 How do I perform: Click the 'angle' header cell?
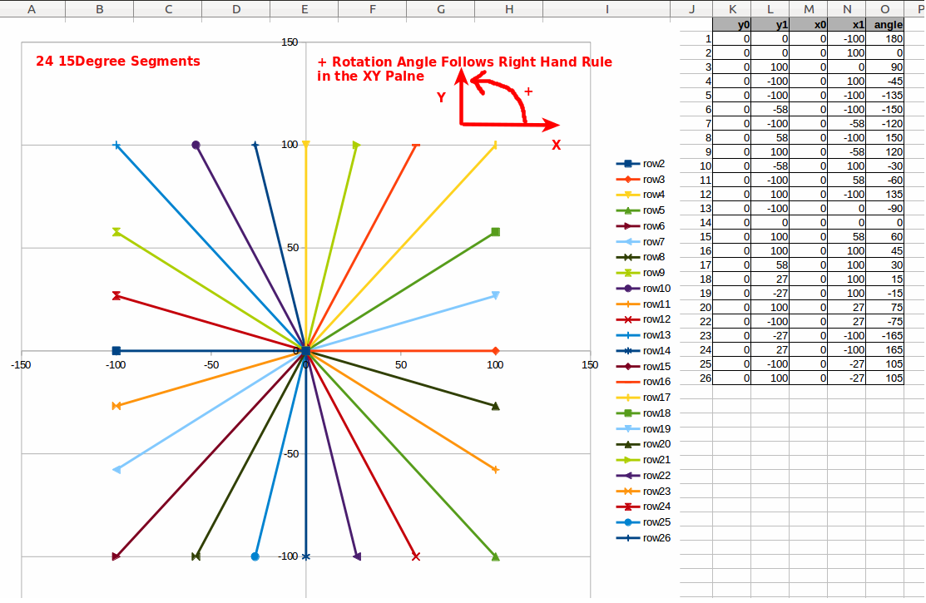pyautogui.click(x=885, y=24)
